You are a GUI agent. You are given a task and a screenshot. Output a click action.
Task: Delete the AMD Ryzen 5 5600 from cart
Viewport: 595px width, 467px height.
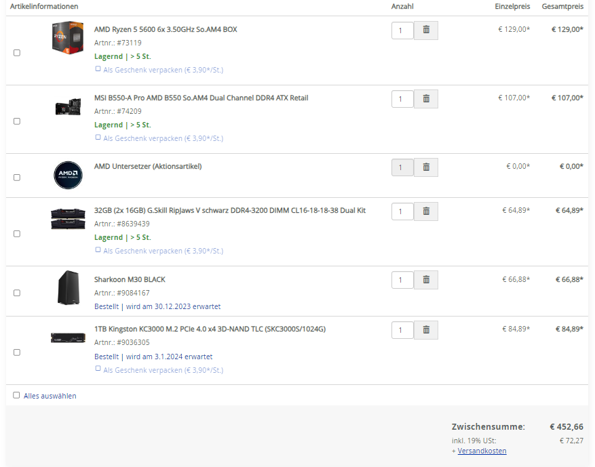tap(426, 31)
